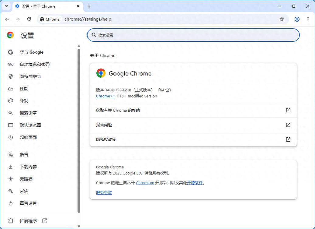Click the 重置设置 reset icon
Viewport: 315px width, 229px height.
(11, 203)
